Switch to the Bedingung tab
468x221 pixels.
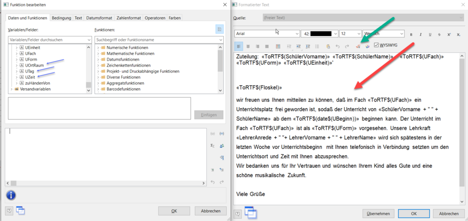pyautogui.click(x=61, y=18)
